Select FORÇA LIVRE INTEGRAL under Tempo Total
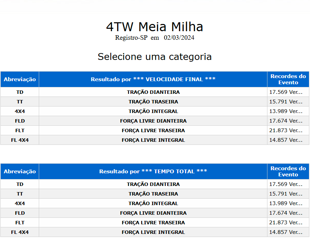310x238 pixels. tap(153, 232)
